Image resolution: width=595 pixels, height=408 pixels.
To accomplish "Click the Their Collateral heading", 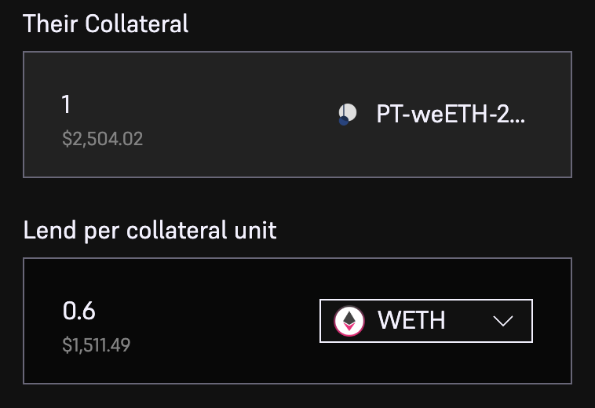I will pyautogui.click(x=105, y=24).
